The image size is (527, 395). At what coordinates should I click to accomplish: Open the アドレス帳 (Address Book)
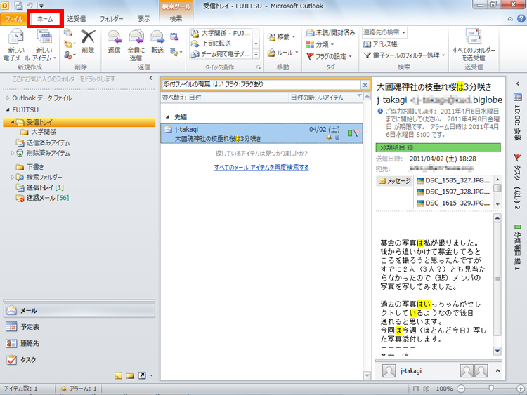(x=380, y=44)
